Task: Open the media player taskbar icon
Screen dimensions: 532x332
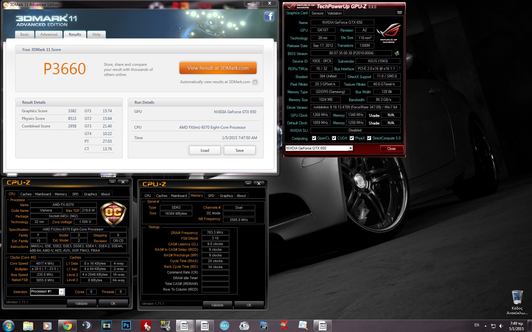Action: click(47, 326)
